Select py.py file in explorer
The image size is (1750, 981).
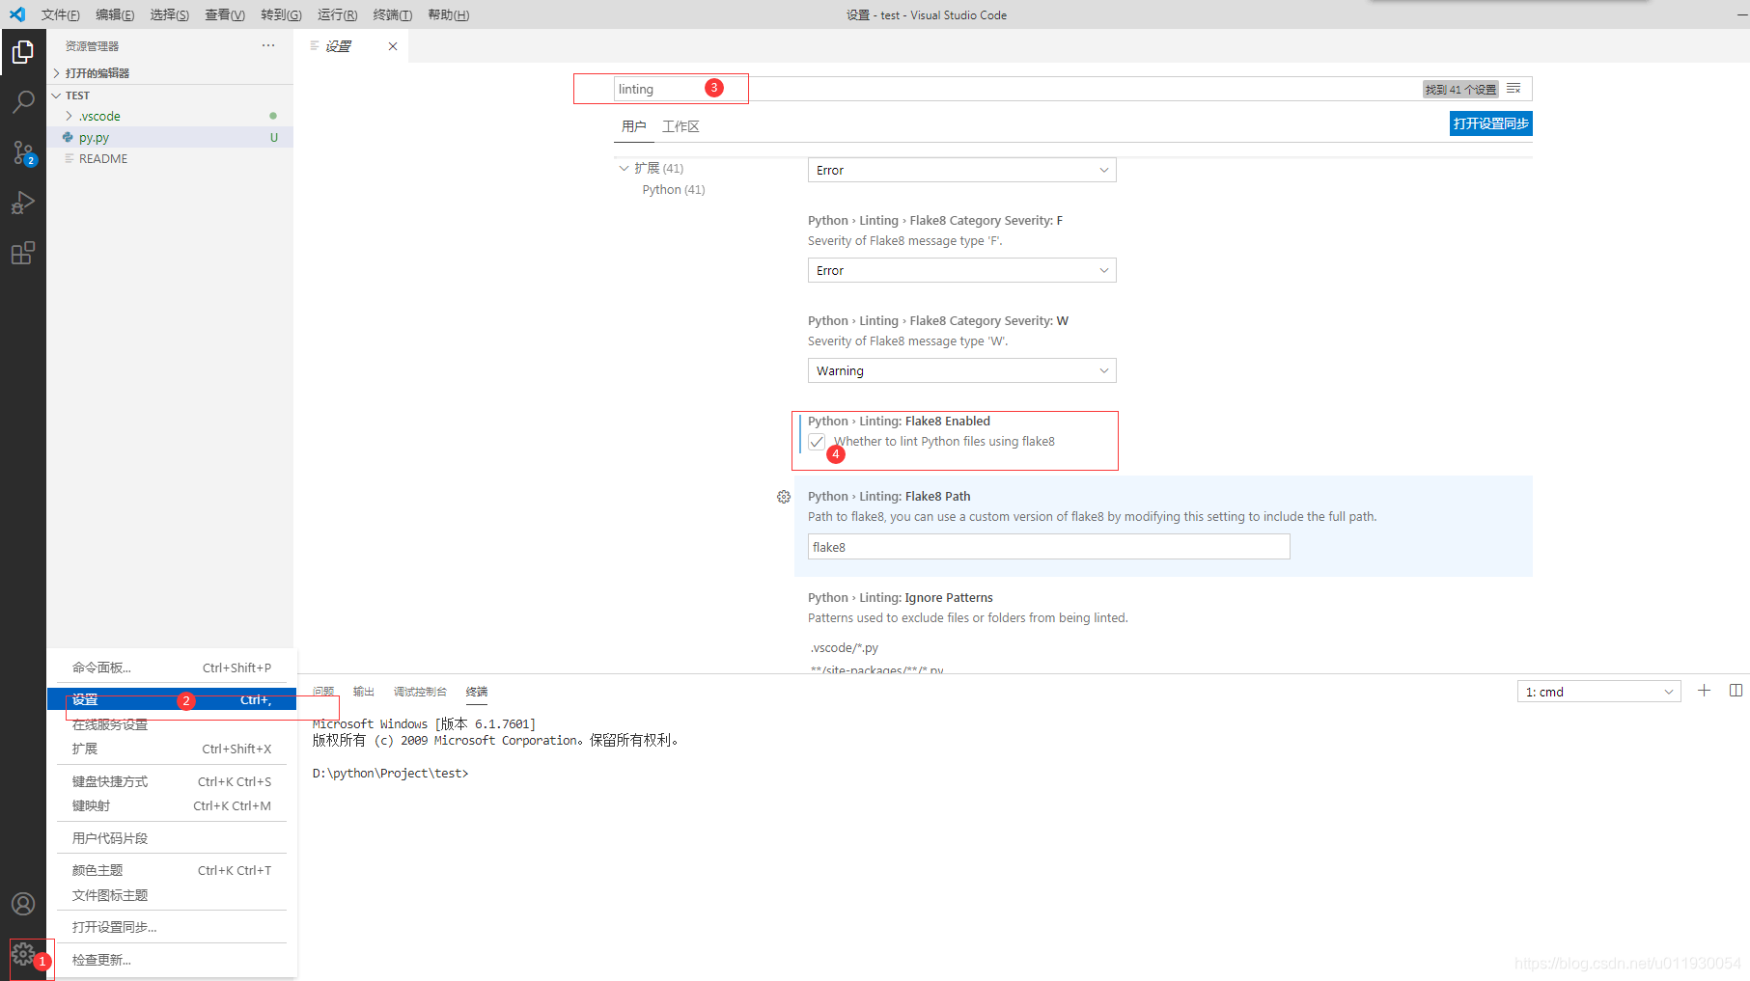click(x=171, y=137)
